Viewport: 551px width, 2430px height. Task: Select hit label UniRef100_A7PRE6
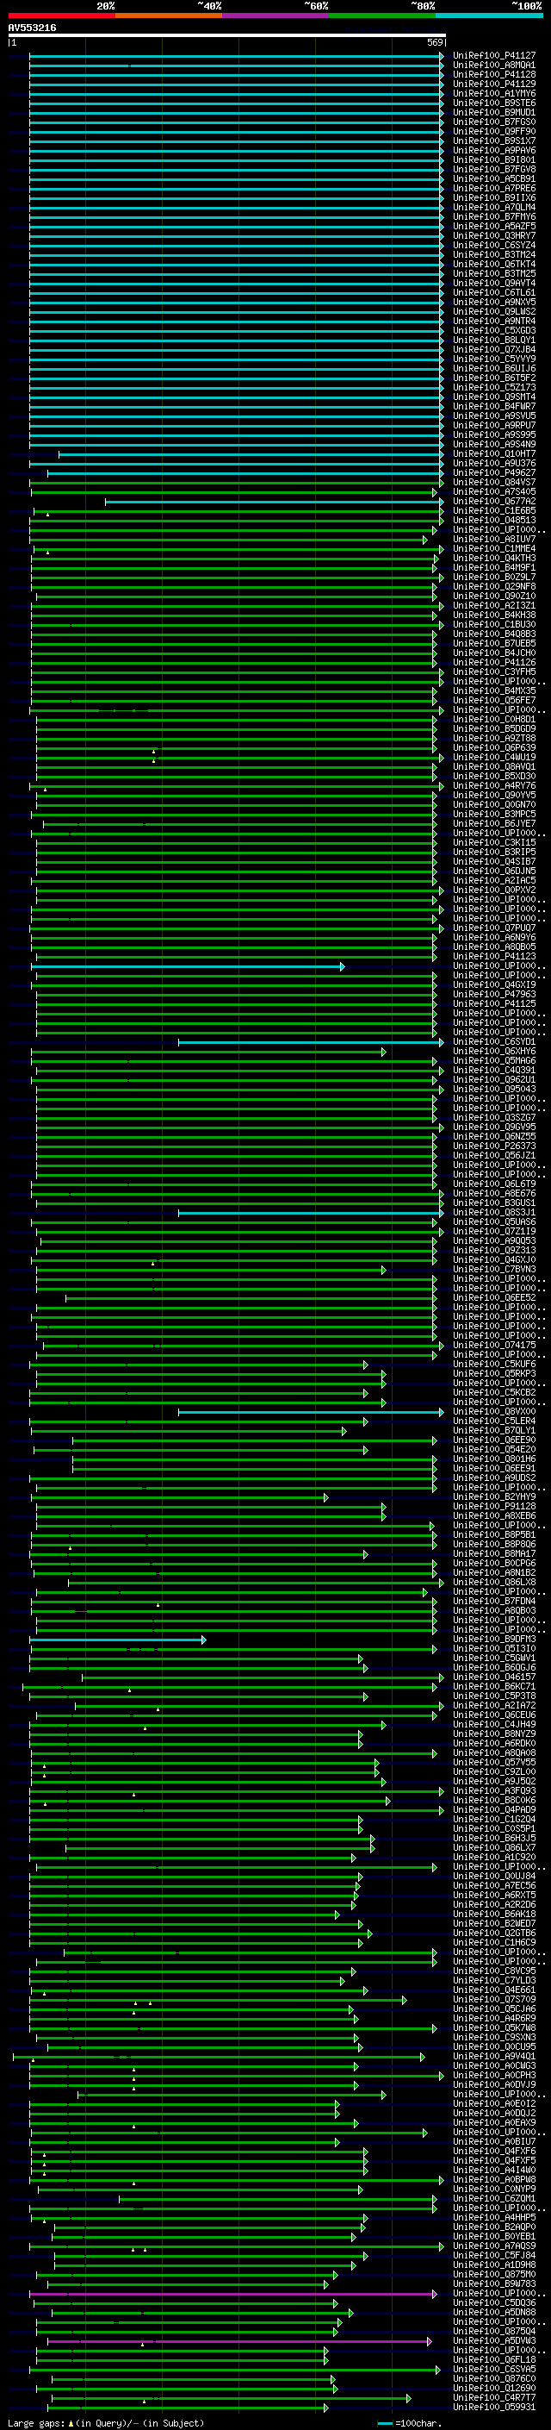[494, 189]
